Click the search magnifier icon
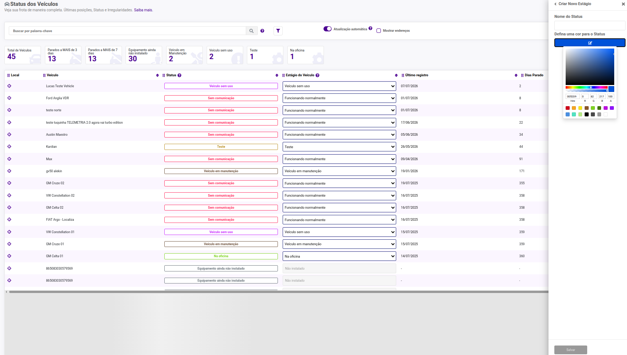Image resolution: width=627 pixels, height=355 pixels. click(251, 31)
